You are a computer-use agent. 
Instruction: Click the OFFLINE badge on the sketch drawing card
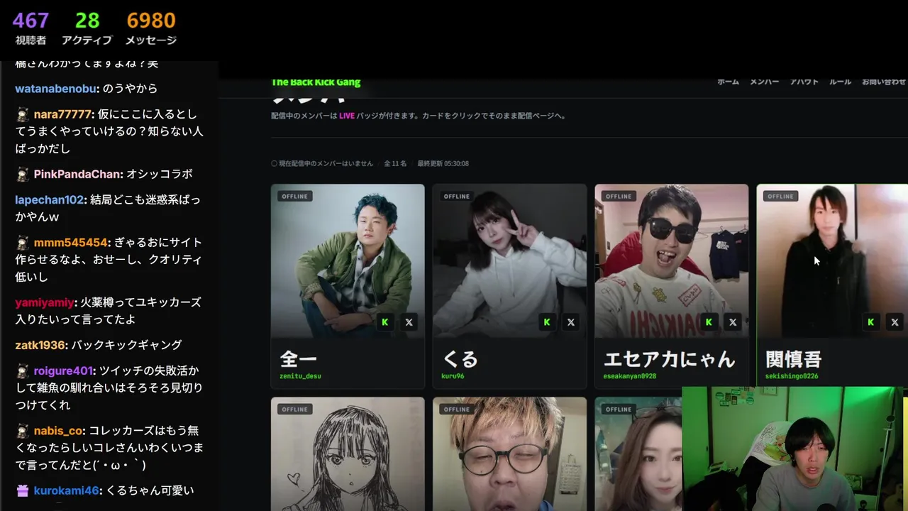click(x=294, y=409)
